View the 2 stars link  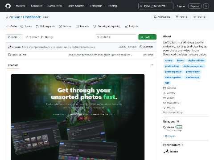pos(169,98)
